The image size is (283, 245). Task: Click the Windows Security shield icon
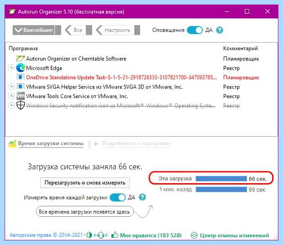pos(21,105)
